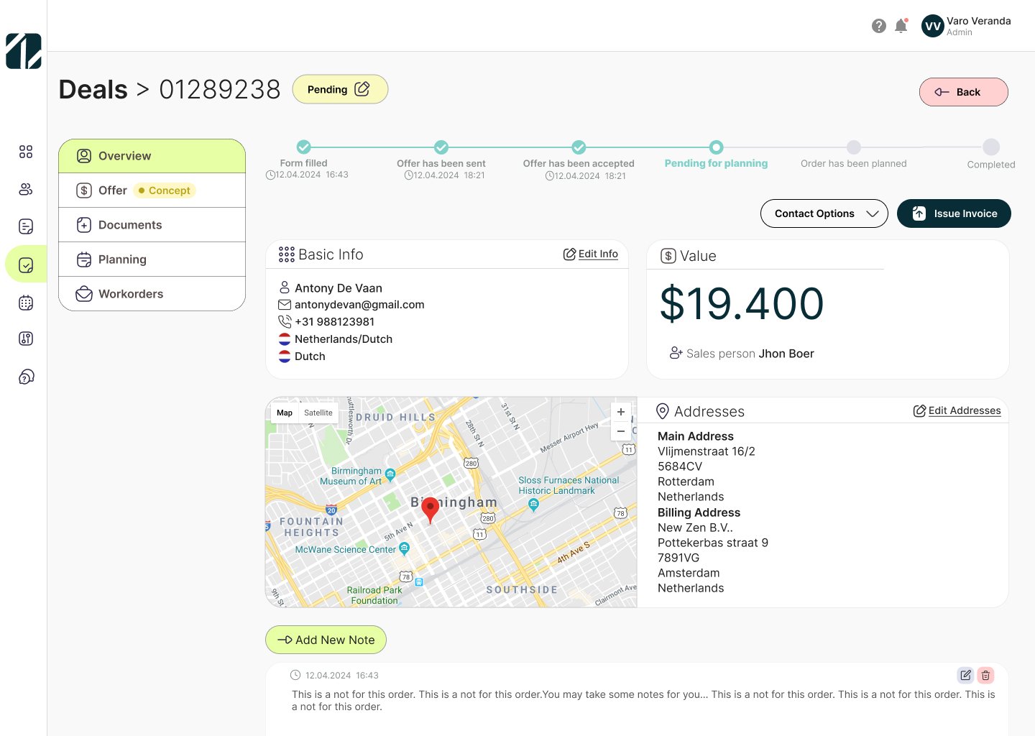
Task: Click the Issue Invoice button
Action: [954, 213]
